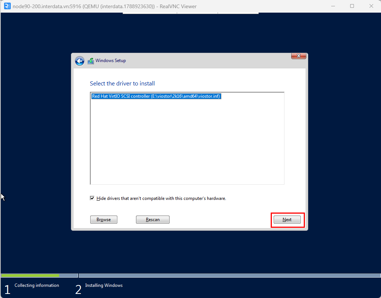Click the Rescan button
This screenshot has height=298, width=381.
tap(153, 220)
